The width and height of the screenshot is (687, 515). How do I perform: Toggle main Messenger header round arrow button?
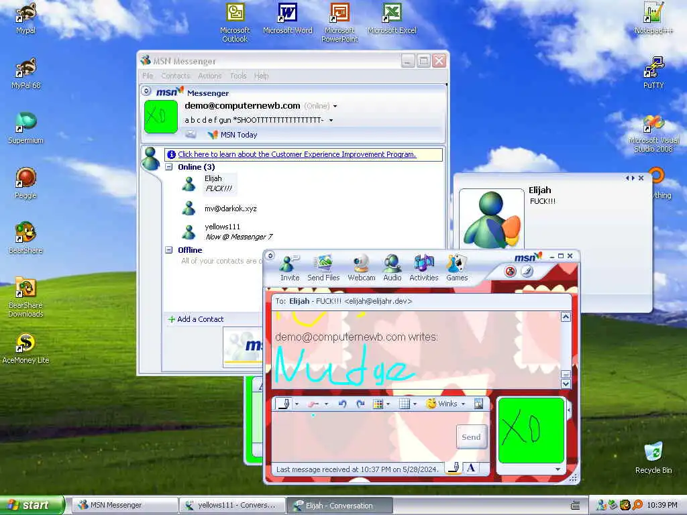pos(146,91)
